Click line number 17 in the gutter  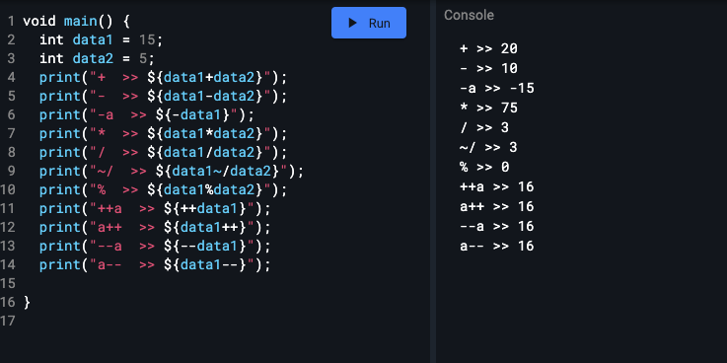point(8,321)
